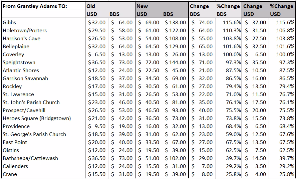
Task: Click the St. John's Parish Church cell
Action: (x=31, y=102)
